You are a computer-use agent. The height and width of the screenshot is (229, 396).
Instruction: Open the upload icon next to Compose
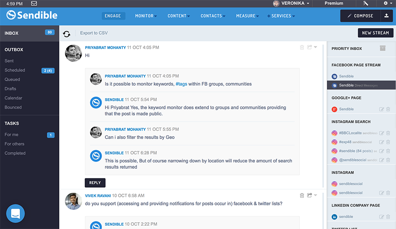point(386,16)
